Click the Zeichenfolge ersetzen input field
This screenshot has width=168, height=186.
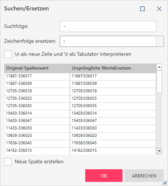108,41
